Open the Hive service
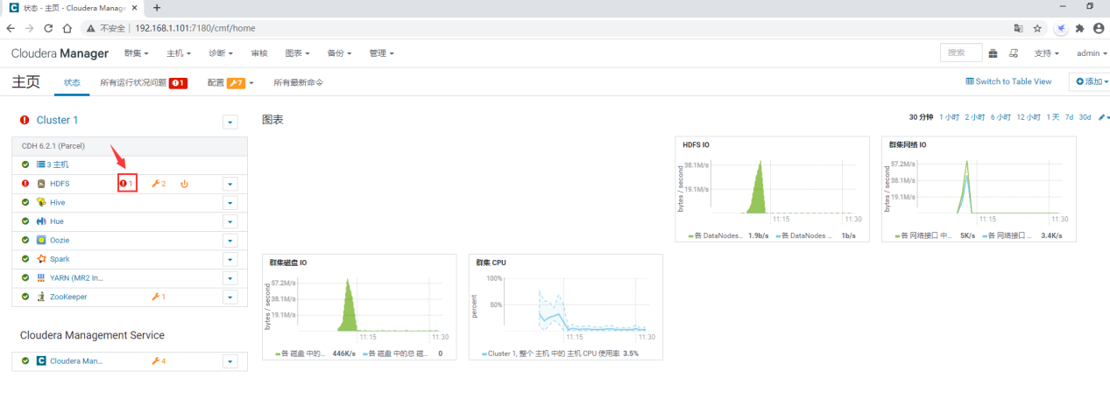 pyautogui.click(x=57, y=202)
